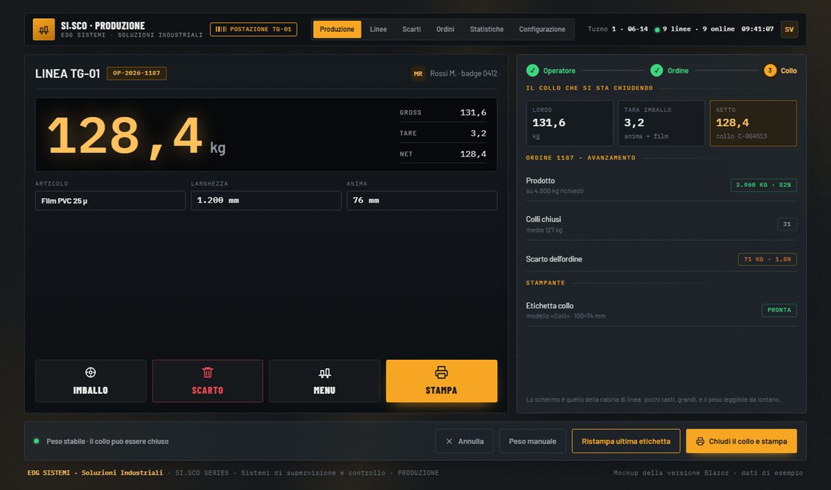Click the Tara imballo 3,2 card
The image size is (831, 490).
661,123
